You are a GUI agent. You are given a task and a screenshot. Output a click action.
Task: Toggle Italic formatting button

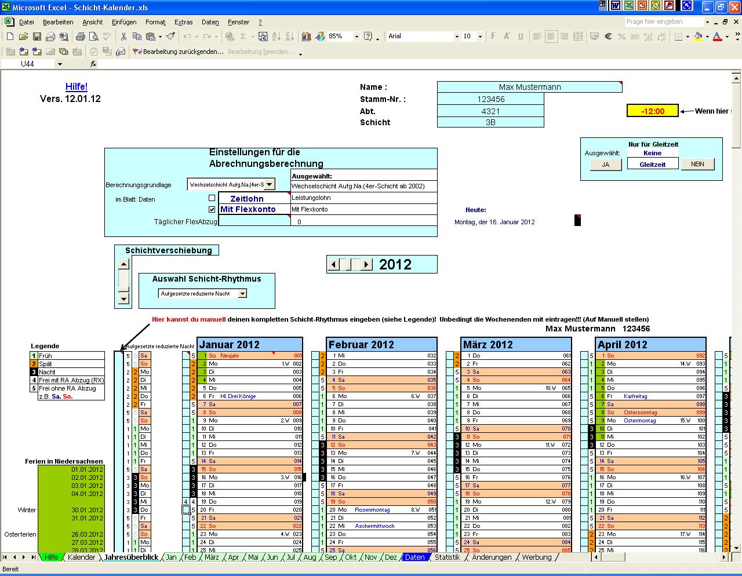[507, 36]
